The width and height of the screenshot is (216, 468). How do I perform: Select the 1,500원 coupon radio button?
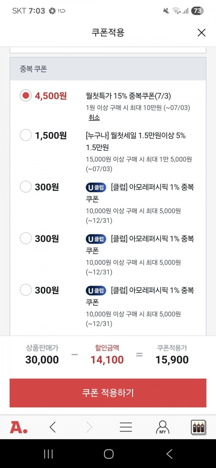(26, 135)
